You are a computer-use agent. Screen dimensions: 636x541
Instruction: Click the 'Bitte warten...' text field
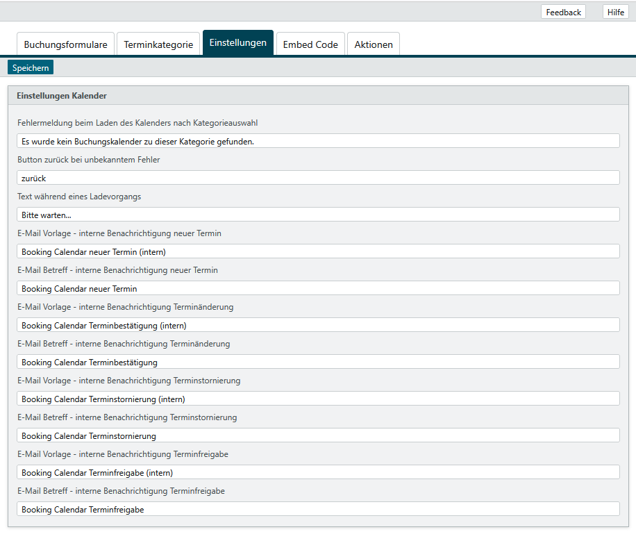click(318, 215)
